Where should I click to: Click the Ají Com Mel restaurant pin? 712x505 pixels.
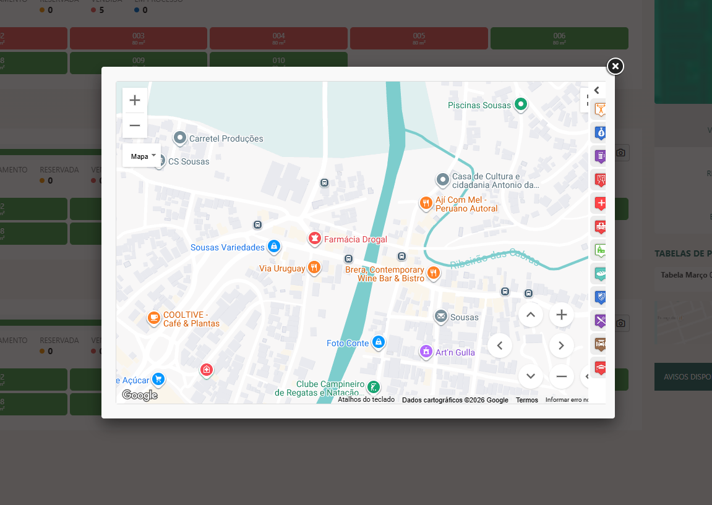tap(426, 203)
